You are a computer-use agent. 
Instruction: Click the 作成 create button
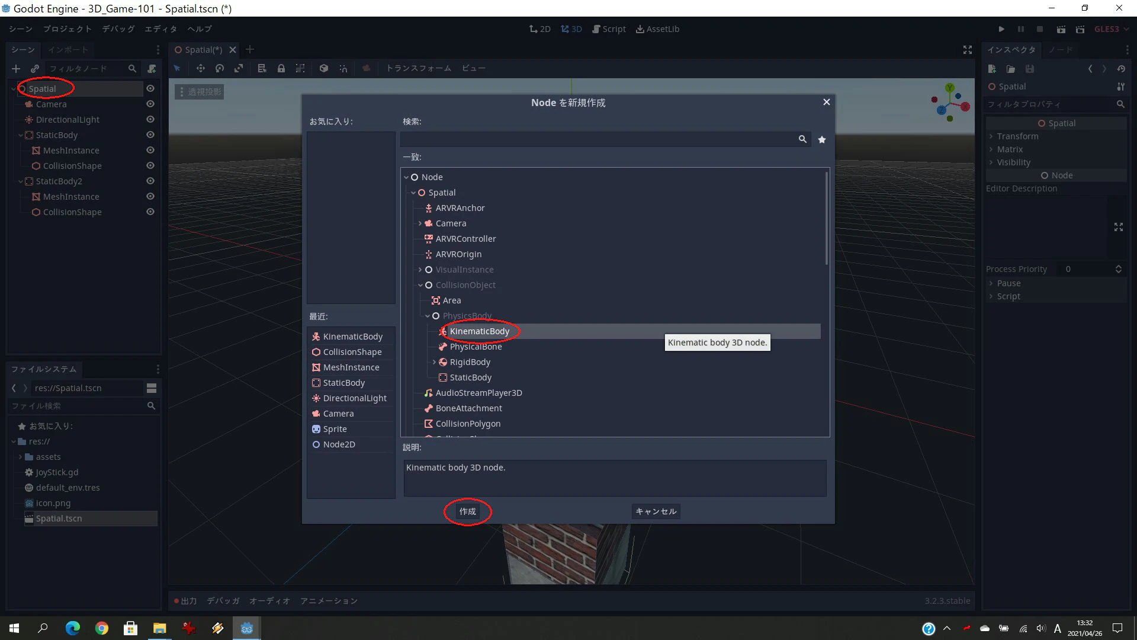(467, 511)
